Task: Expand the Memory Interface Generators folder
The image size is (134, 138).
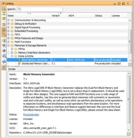Action: [12, 53]
